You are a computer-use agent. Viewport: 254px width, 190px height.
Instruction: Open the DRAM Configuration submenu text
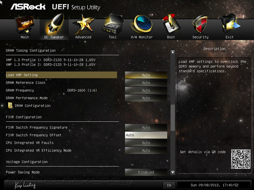pos(33,106)
